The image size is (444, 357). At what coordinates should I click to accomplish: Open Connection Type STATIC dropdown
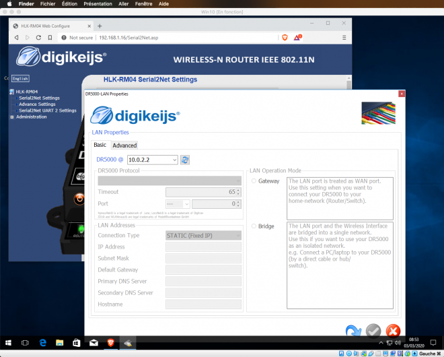point(203,235)
